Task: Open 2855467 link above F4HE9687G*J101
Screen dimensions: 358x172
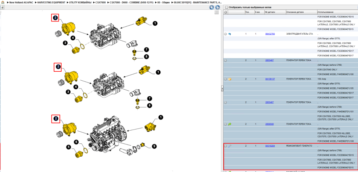Action: (x=270, y=102)
